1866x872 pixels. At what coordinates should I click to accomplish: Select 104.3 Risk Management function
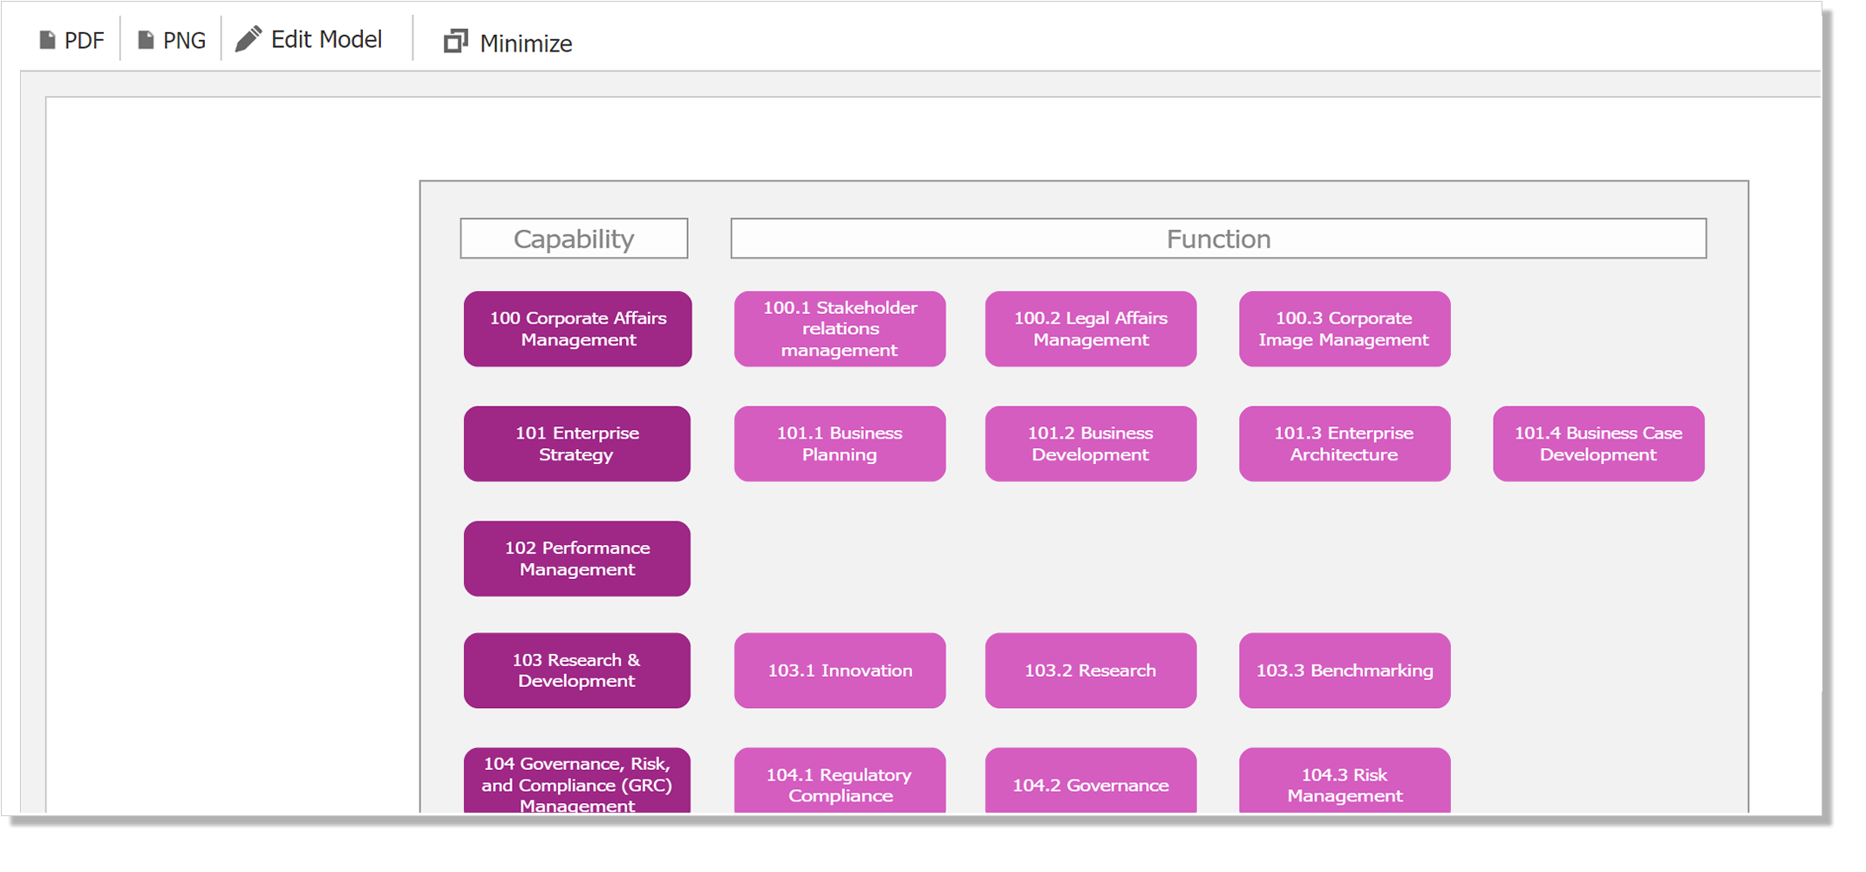tap(1345, 781)
